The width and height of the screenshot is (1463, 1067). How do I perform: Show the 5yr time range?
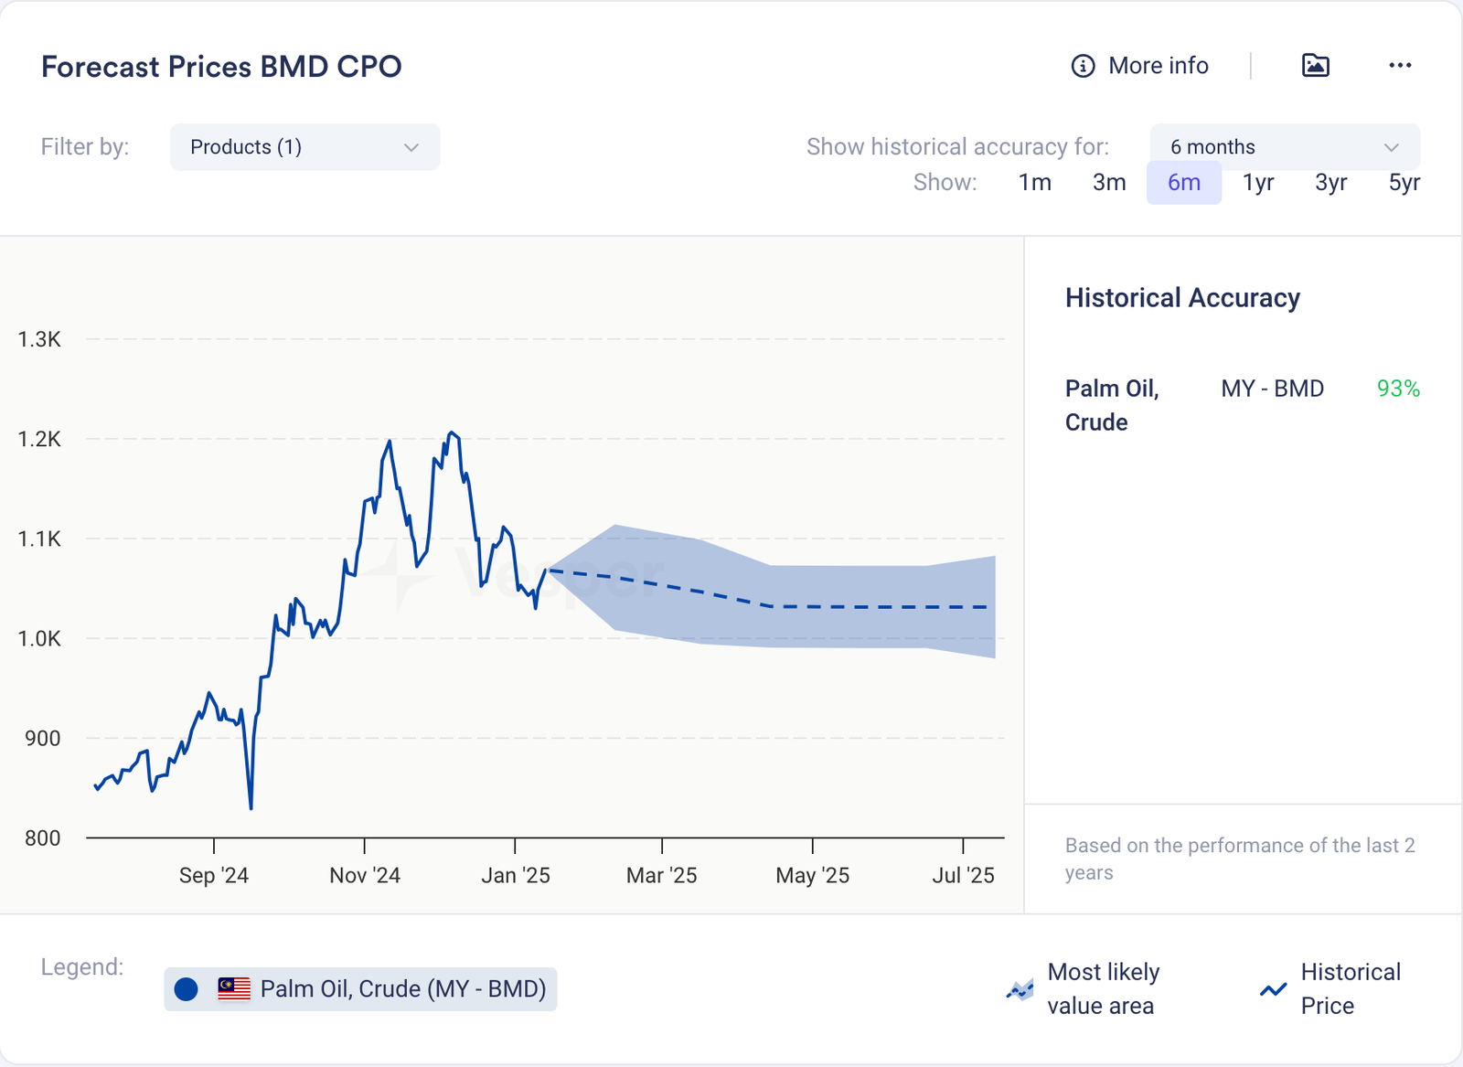coord(1404,183)
